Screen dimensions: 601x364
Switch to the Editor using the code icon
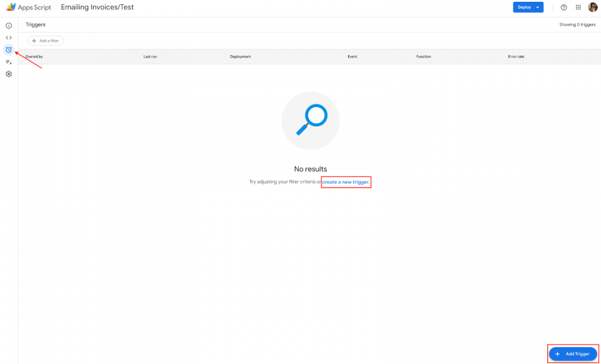pyautogui.click(x=8, y=38)
